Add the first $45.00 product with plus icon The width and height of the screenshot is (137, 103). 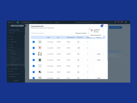tap(34, 42)
